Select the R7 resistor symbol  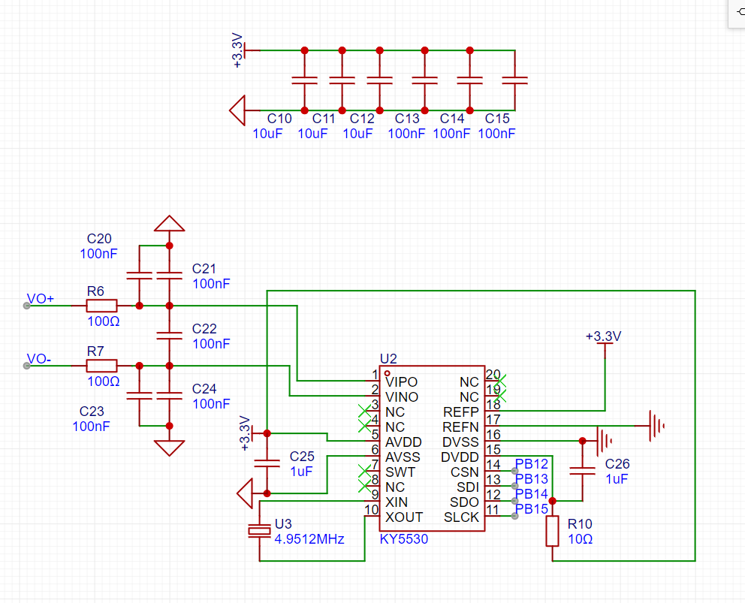click(x=101, y=366)
